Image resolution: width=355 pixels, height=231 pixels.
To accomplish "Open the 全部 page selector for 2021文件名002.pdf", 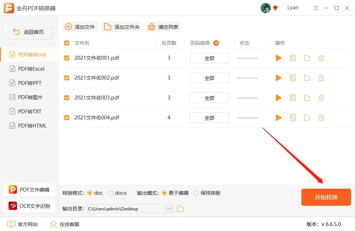I will pos(209,77).
